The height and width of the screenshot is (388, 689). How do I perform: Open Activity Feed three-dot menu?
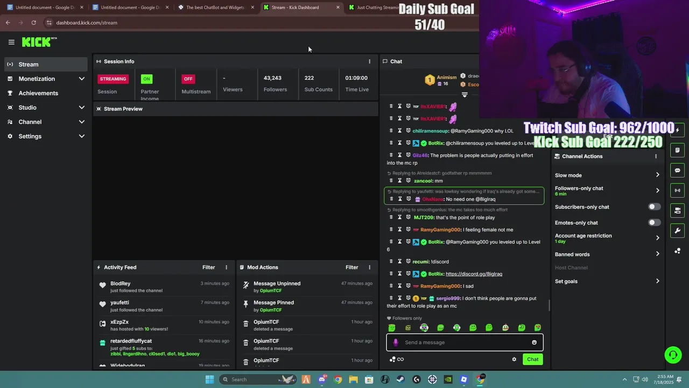coord(226,267)
